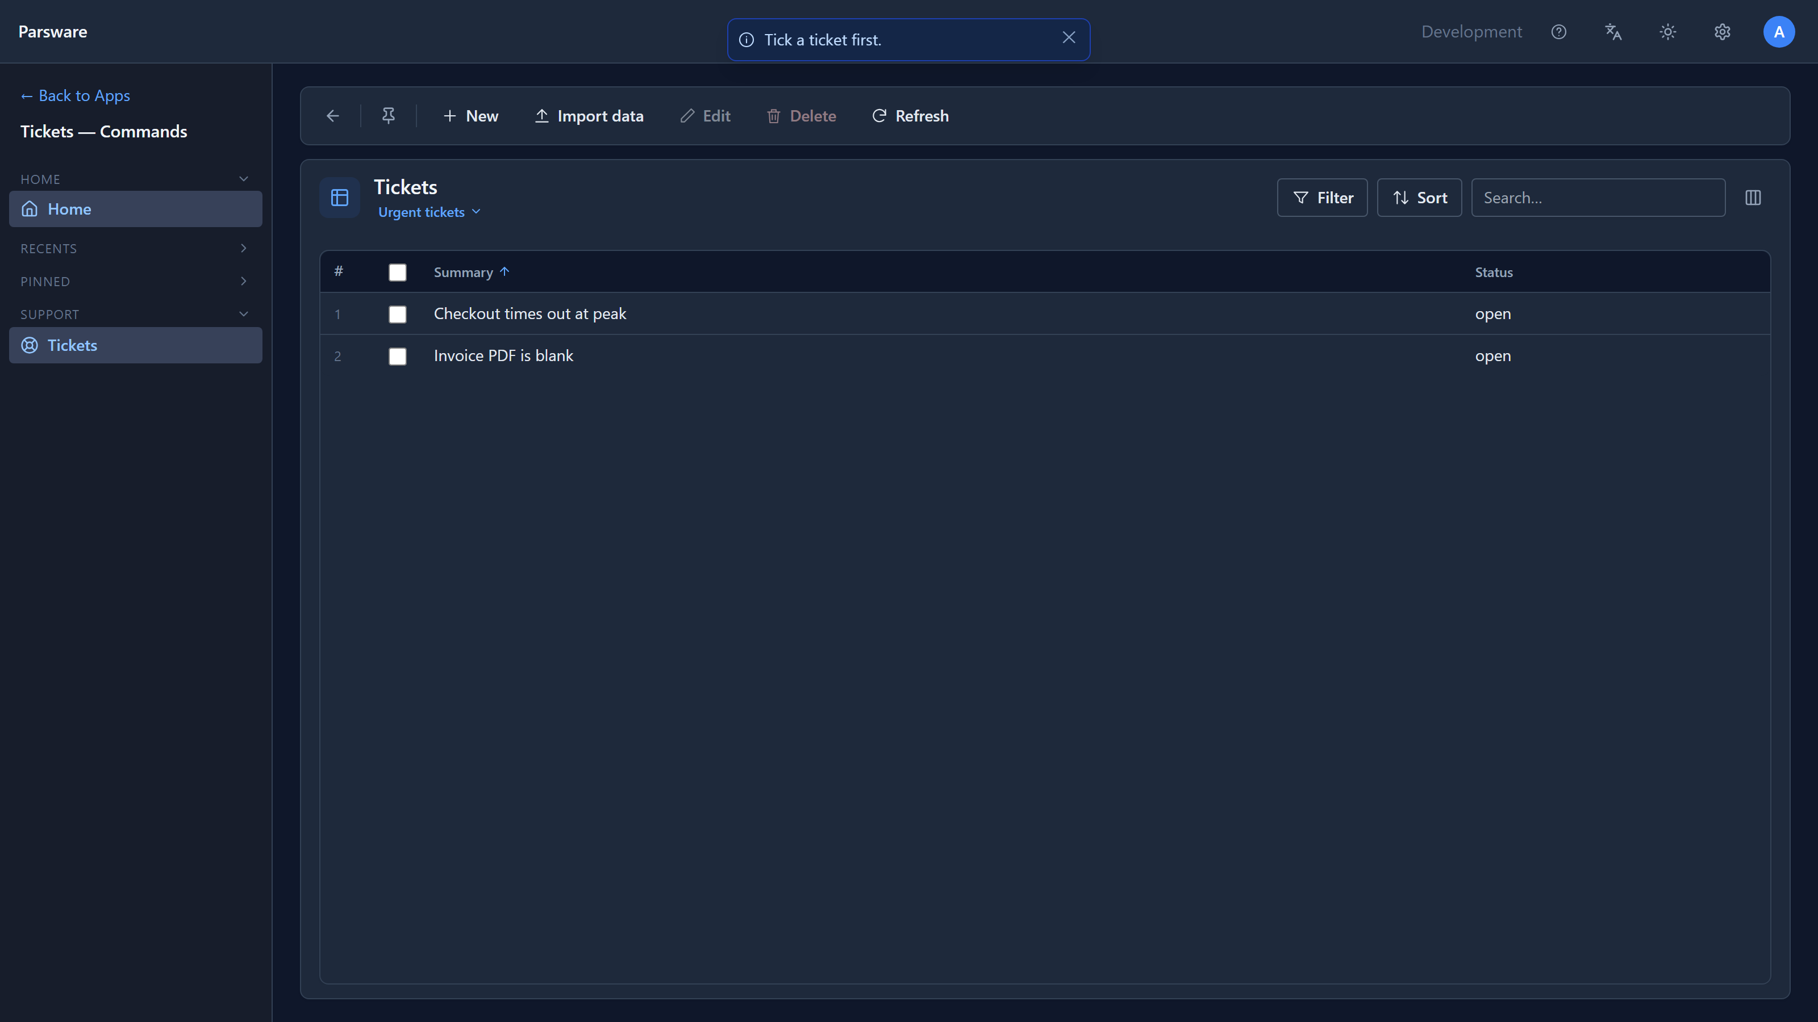Tick the select-all checkbox in header
Image resolution: width=1818 pixels, height=1022 pixels.
click(x=397, y=273)
